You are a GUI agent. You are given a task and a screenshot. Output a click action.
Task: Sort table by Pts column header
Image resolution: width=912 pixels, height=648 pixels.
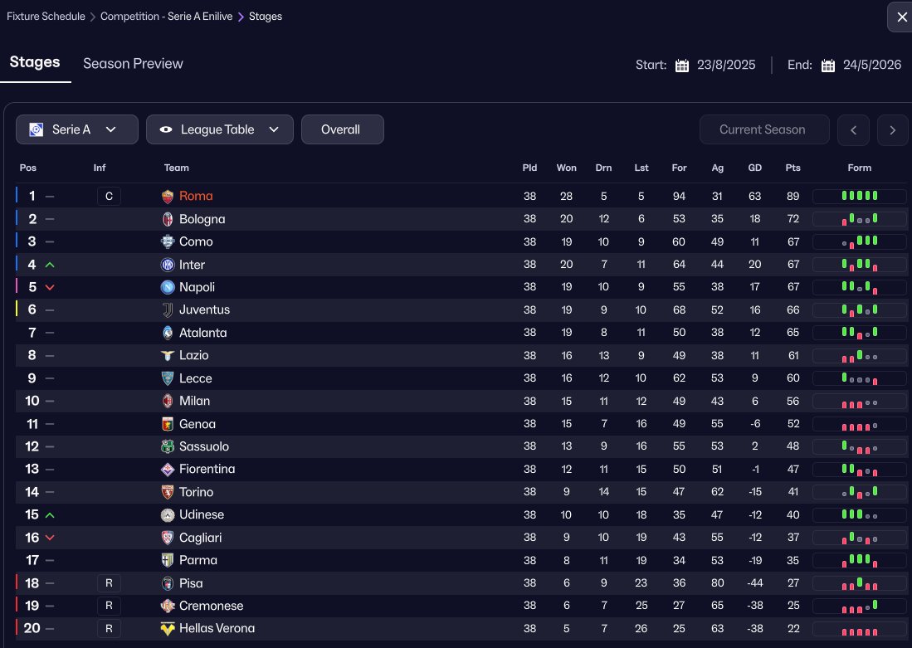[793, 168]
